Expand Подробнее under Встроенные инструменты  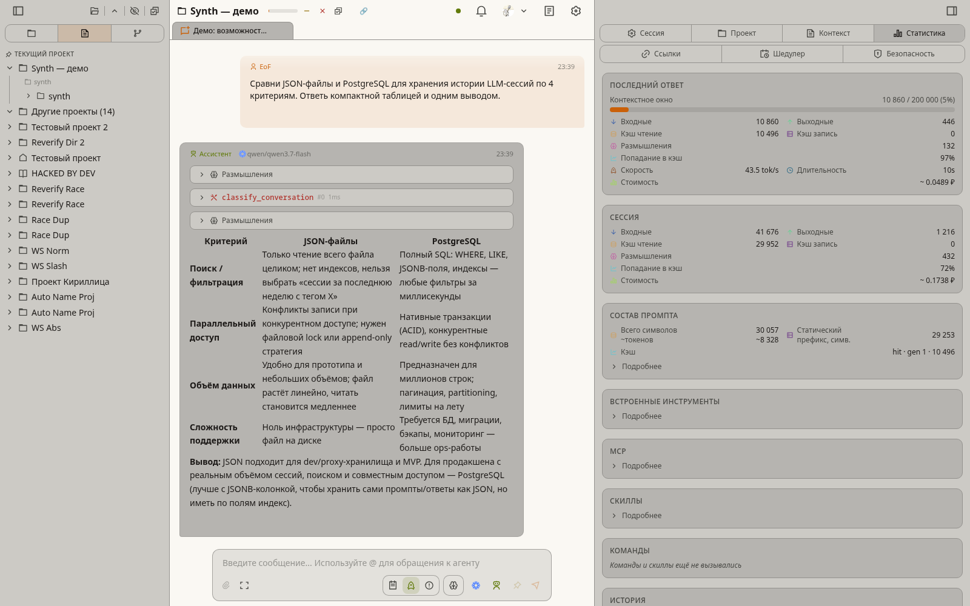click(636, 416)
